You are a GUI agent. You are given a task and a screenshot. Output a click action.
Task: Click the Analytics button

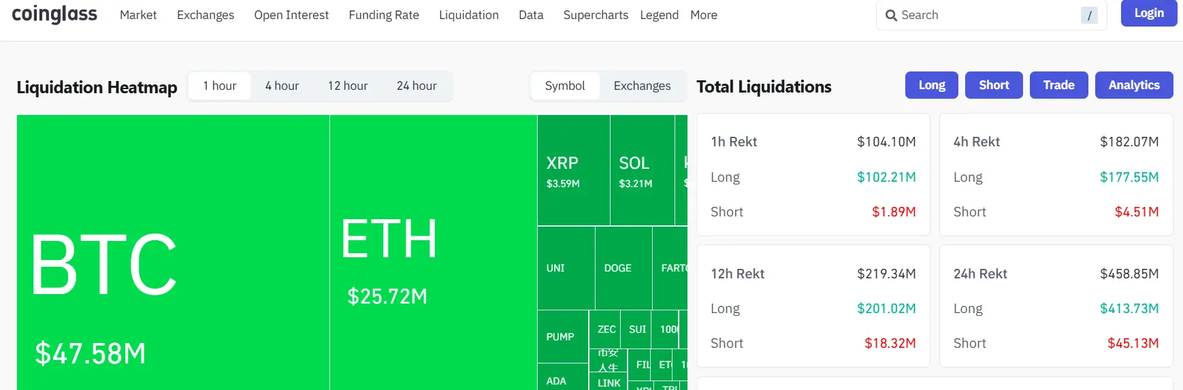coord(1134,85)
